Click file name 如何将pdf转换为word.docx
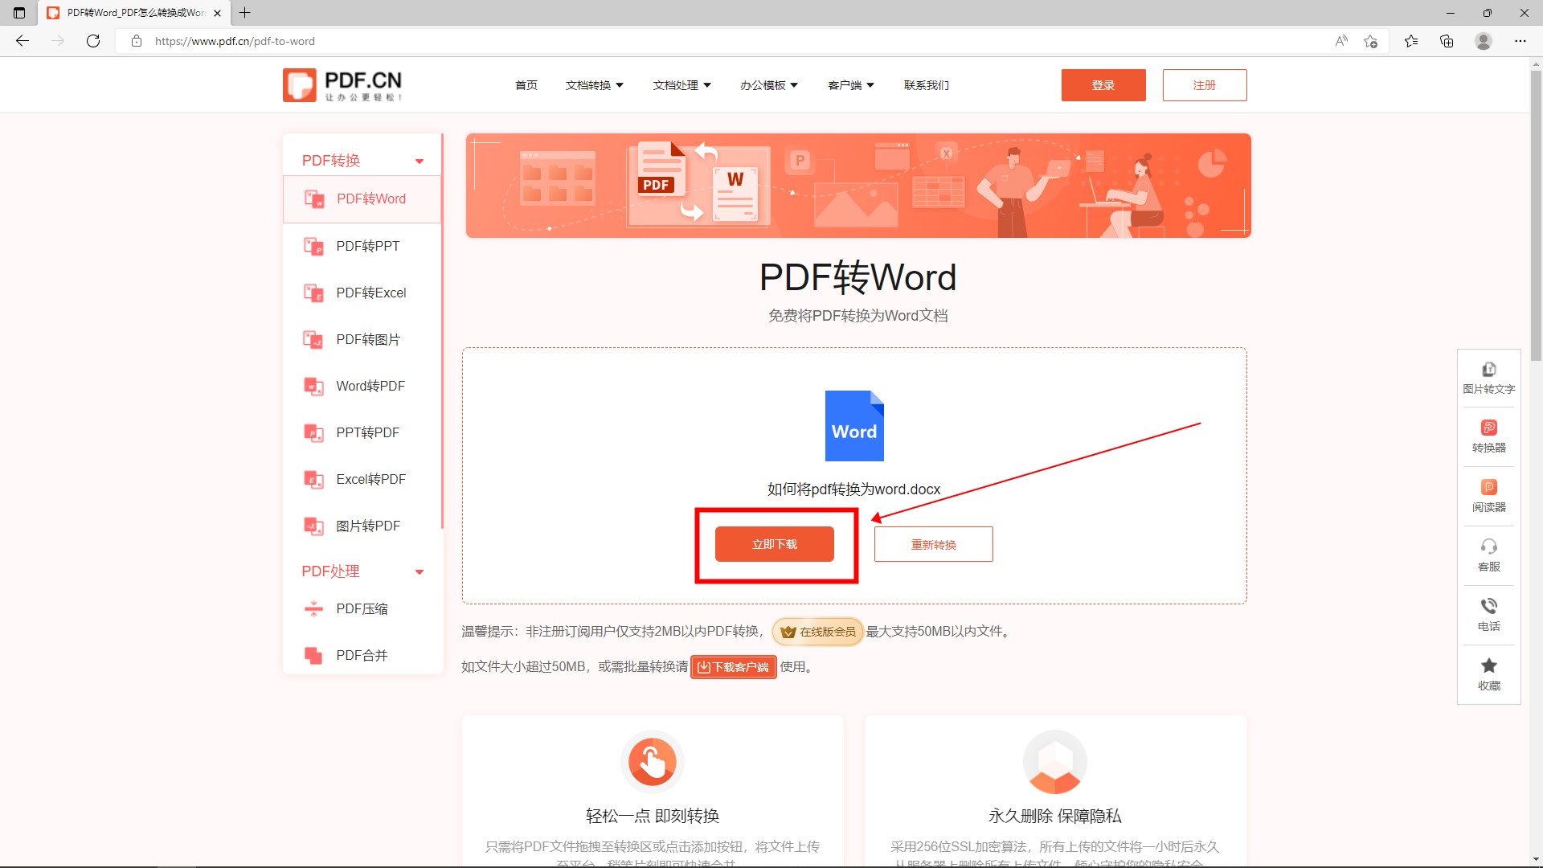The height and width of the screenshot is (868, 1543). [x=853, y=489]
